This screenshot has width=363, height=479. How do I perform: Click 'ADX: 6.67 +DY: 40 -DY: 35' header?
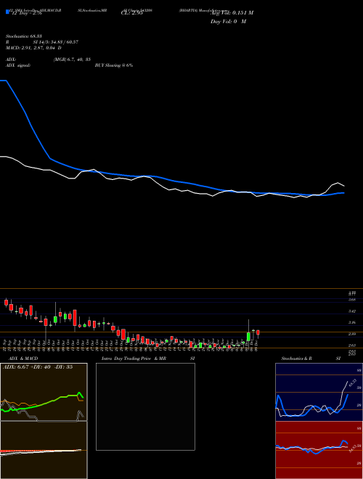[38, 367]
